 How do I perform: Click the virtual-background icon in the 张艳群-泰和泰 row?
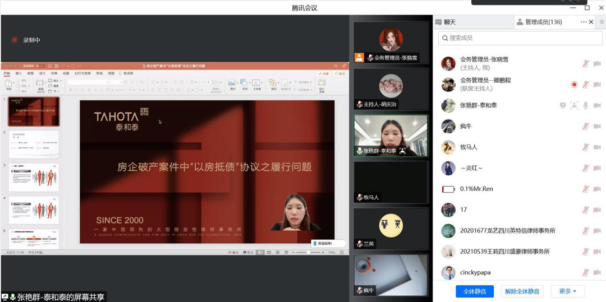(x=575, y=105)
